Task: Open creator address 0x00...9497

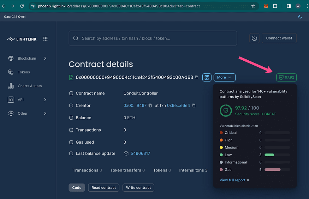Action: point(135,105)
